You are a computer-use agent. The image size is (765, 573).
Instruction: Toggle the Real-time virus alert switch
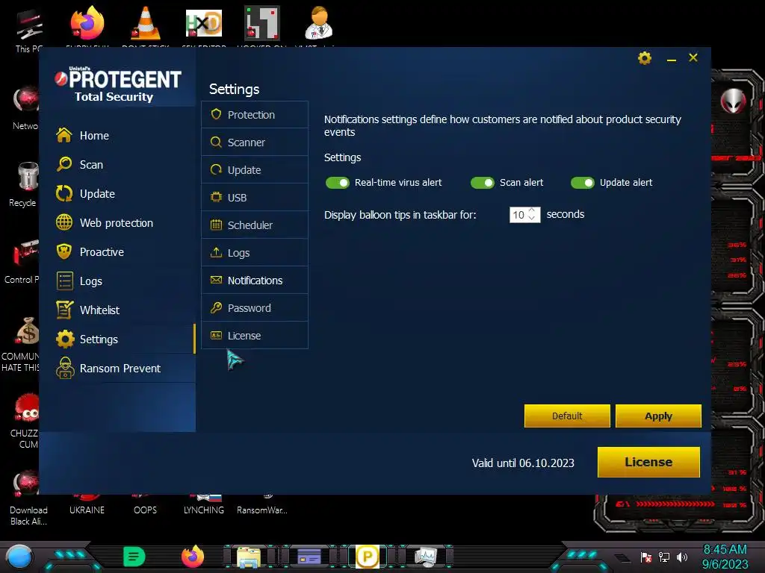tap(338, 183)
